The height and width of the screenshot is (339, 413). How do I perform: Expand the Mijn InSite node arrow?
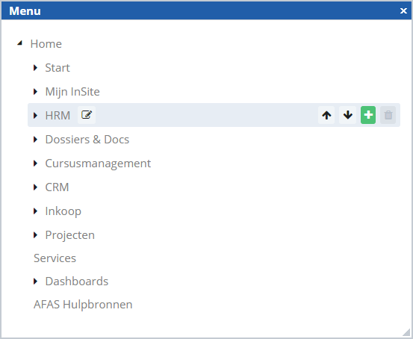pos(36,92)
